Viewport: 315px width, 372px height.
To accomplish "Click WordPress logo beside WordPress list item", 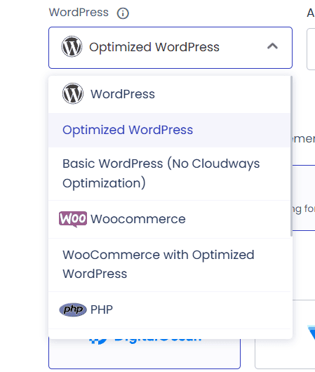I will [x=73, y=93].
